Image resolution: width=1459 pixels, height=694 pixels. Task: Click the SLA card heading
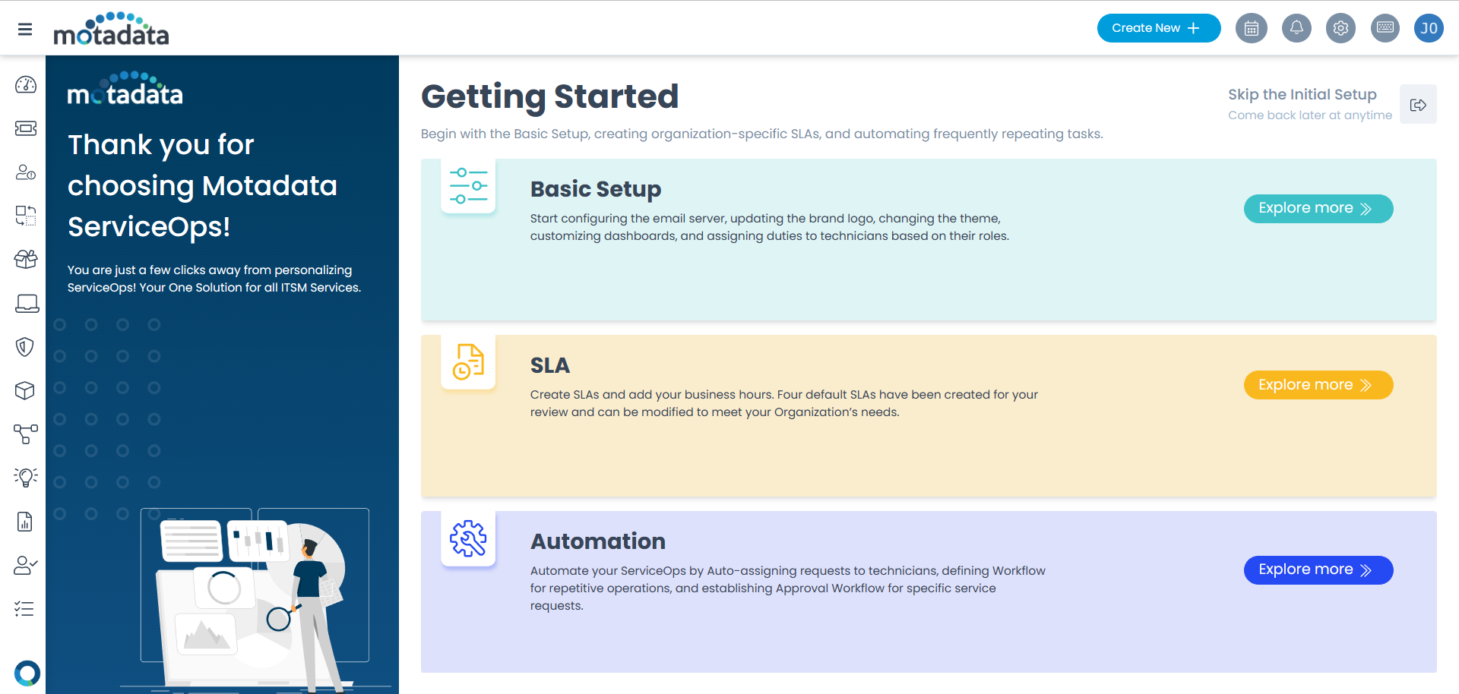tap(550, 365)
